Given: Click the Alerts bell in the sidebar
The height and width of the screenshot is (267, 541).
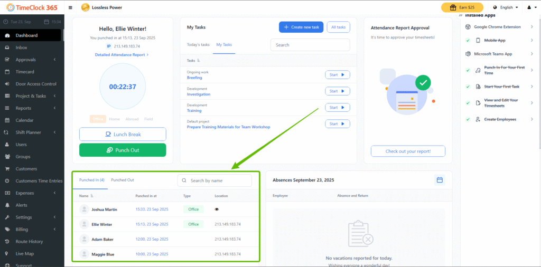Looking at the screenshot, I should [7, 205].
